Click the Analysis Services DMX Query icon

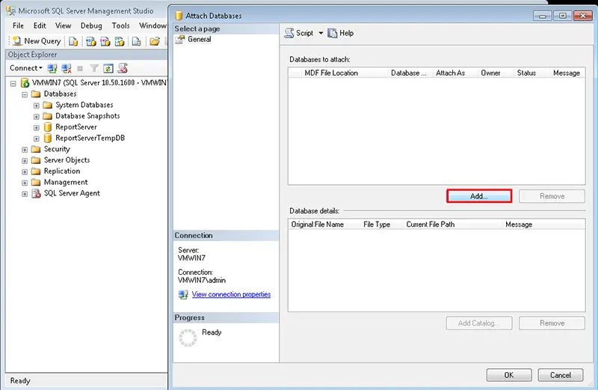tap(105, 41)
